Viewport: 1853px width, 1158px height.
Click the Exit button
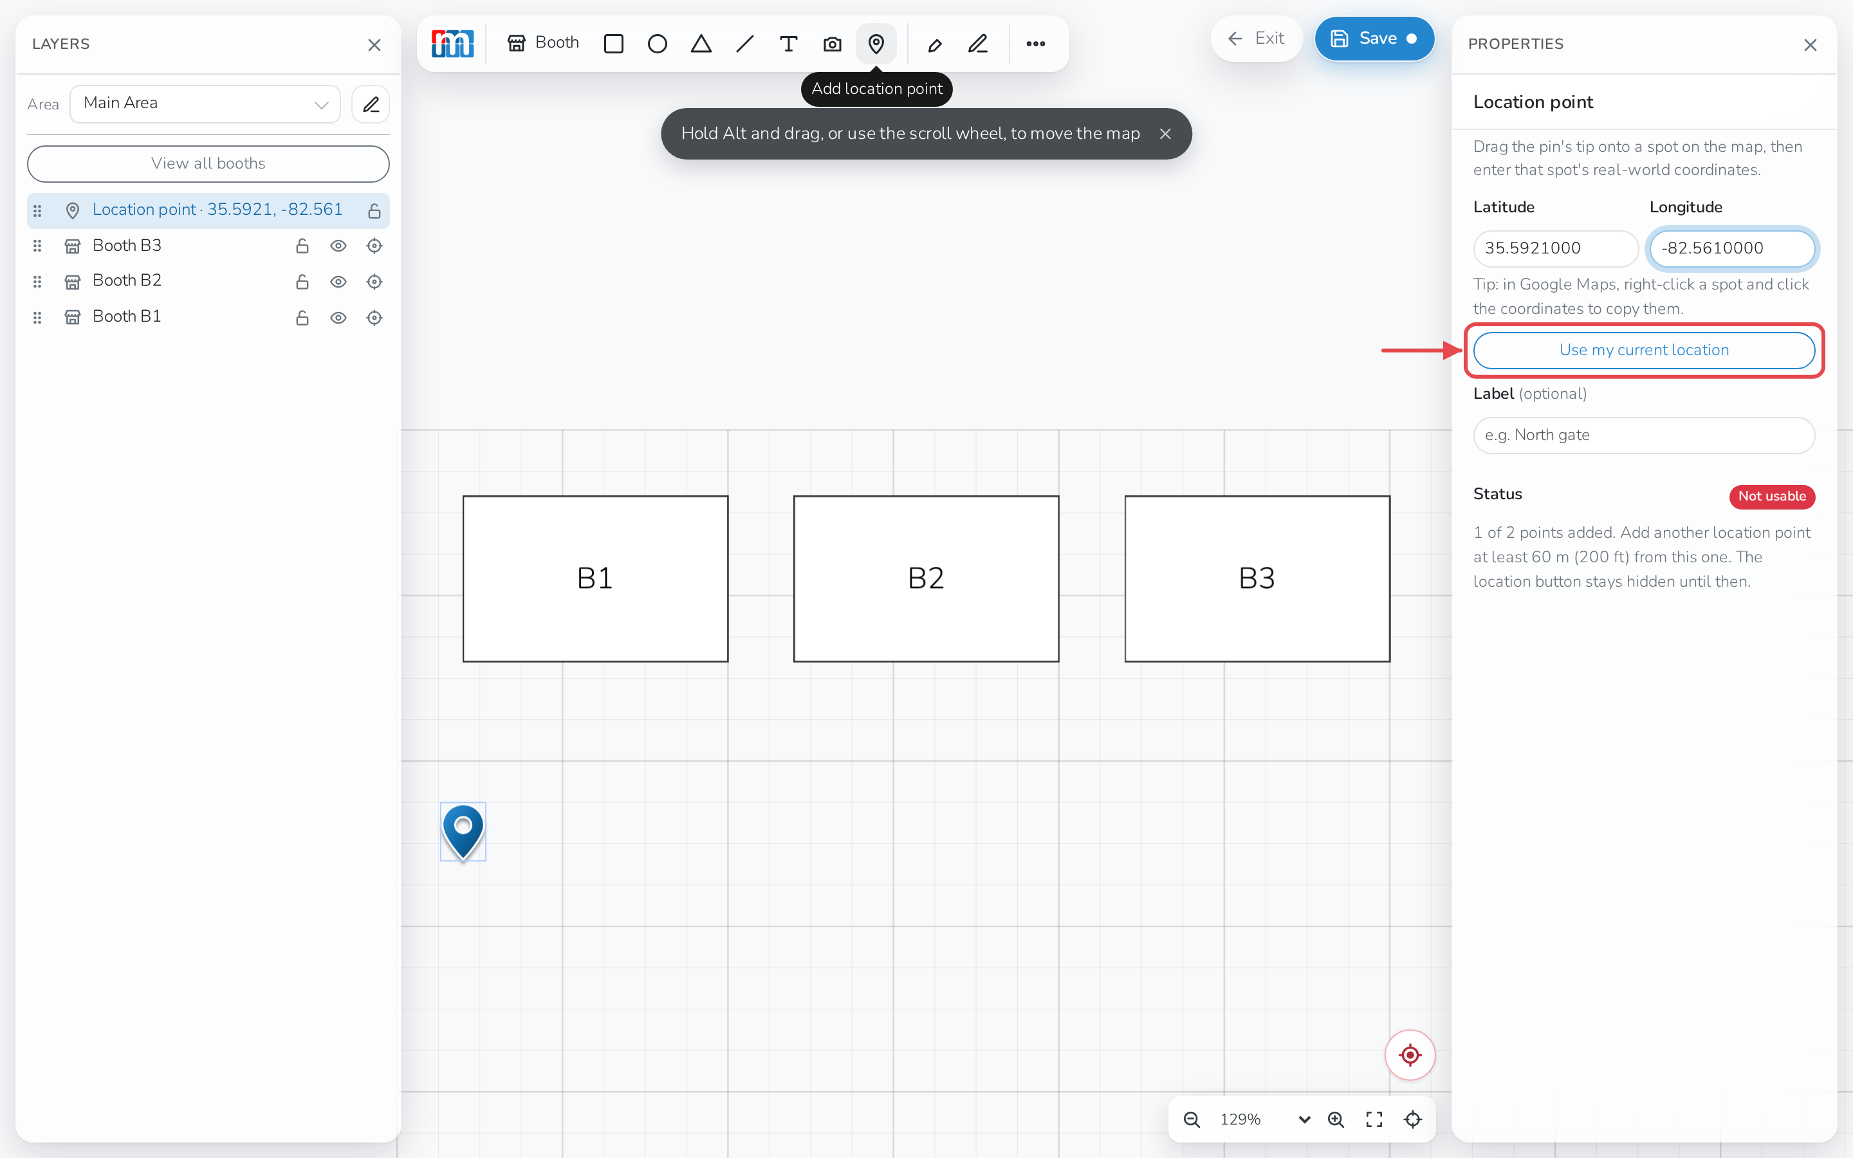(1257, 39)
